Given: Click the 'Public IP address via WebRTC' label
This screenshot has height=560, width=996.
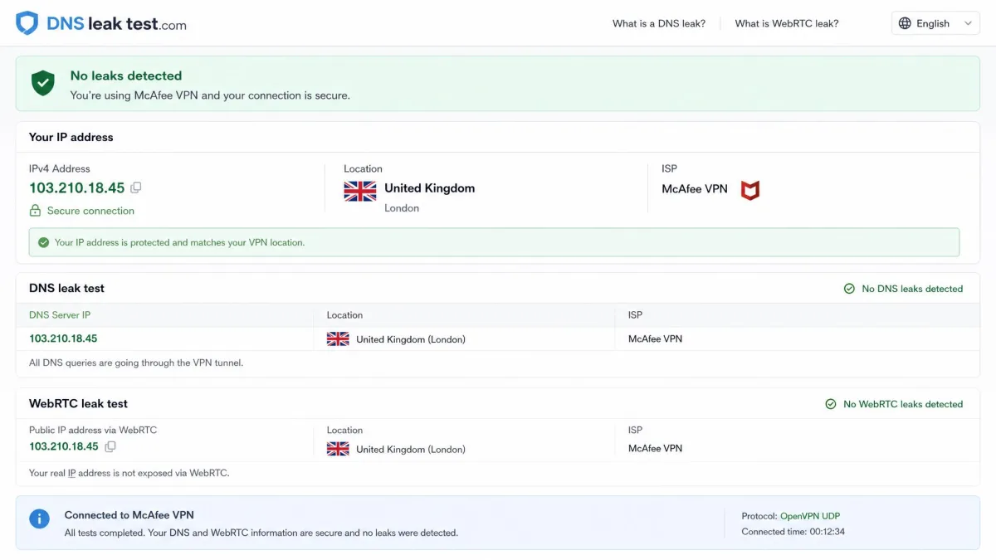Looking at the screenshot, I should click(93, 430).
